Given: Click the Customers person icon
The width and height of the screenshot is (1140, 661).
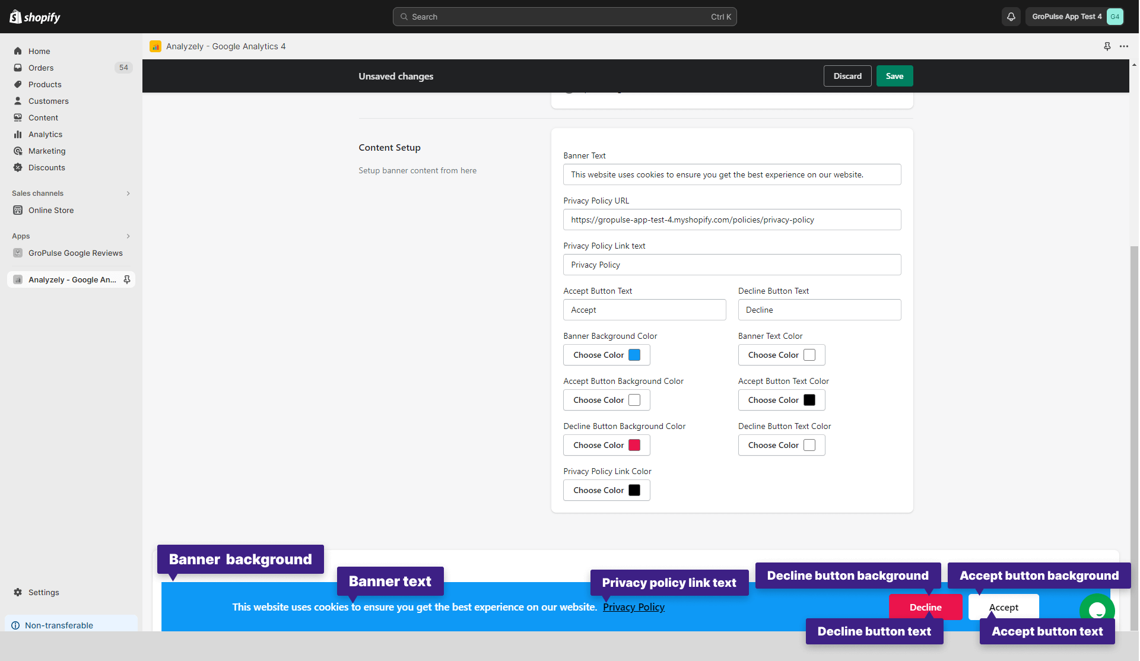Looking at the screenshot, I should (18, 101).
